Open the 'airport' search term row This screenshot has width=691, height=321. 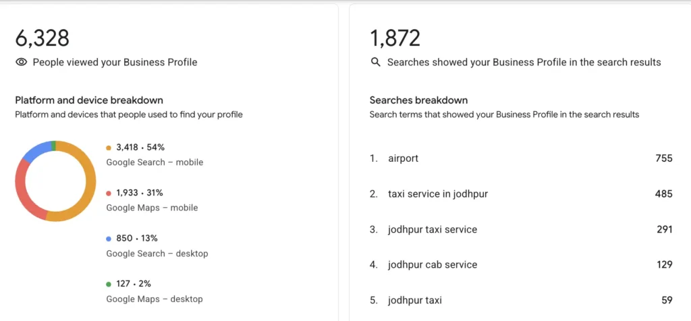[x=521, y=158]
